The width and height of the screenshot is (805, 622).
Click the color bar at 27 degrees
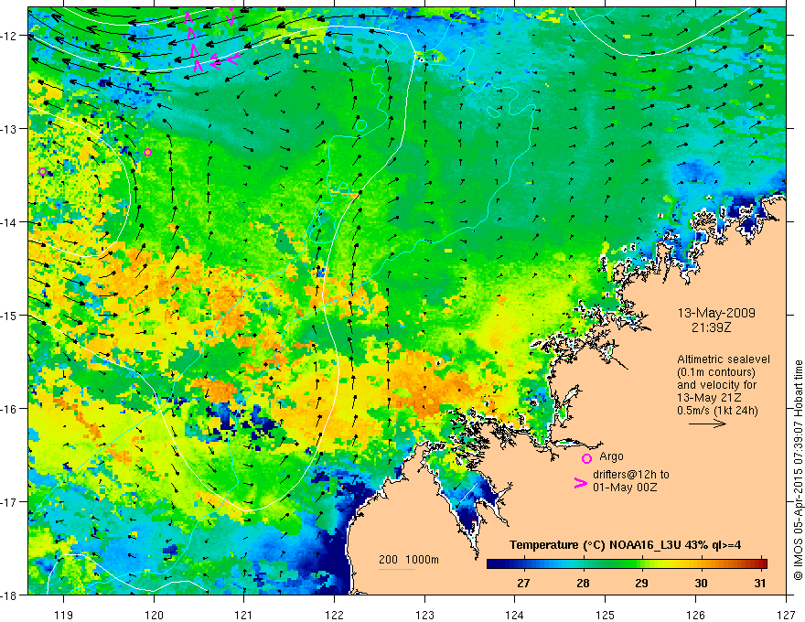pyautogui.click(x=523, y=563)
